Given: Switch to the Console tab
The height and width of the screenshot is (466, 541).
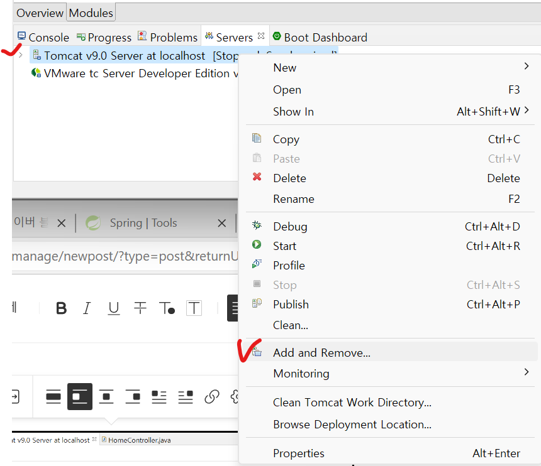Looking at the screenshot, I should (43, 37).
